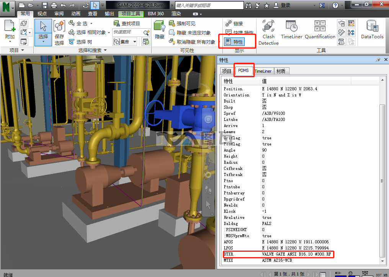Click 查找项目 (Find Items)
Image resolution: width=389 pixels, height=277 pixels.
point(127,23)
